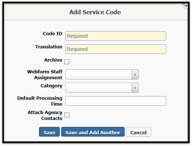Screen dimensions: 192x146
Task: Click the Archive label text
Action: click(53, 60)
